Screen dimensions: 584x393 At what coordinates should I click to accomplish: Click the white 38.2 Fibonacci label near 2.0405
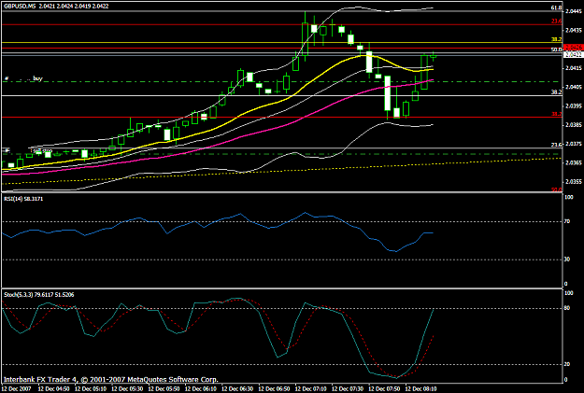557,91
